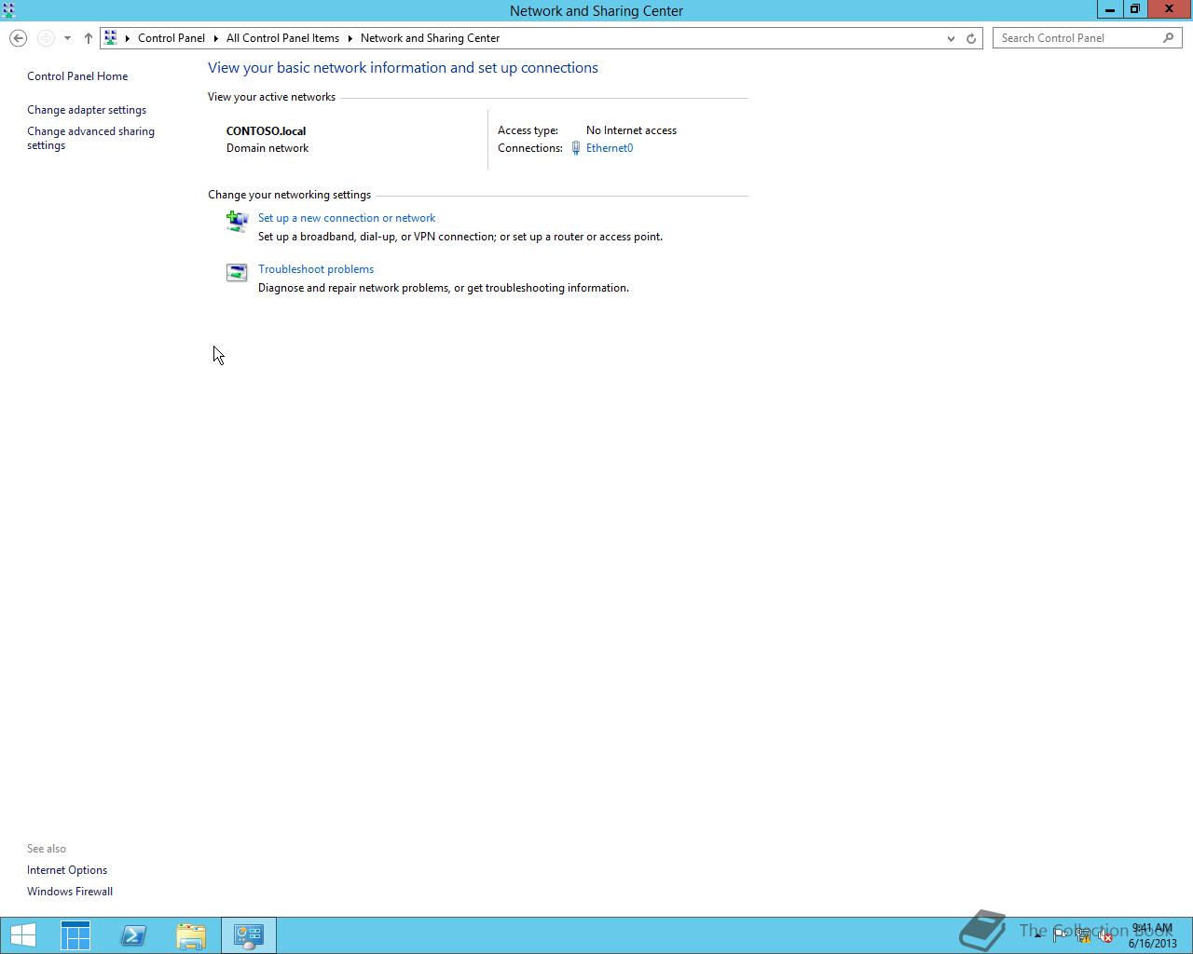Go back with the Back arrow button
This screenshot has width=1193, height=954.
(18, 38)
